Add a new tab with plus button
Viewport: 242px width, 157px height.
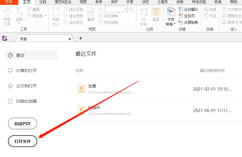pyautogui.click(x=81, y=38)
